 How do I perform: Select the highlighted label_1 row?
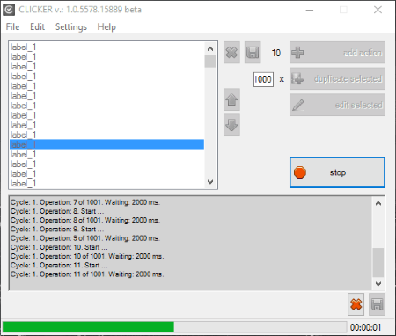pyautogui.click(x=107, y=144)
